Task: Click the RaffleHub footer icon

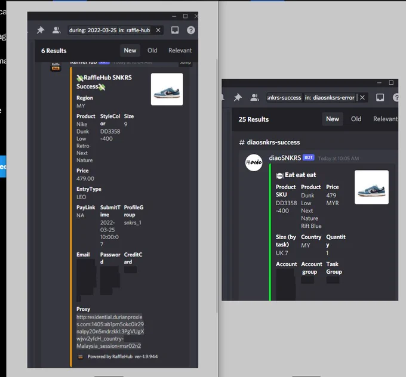Action: (x=81, y=357)
